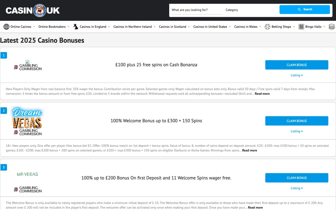This screenshot has height=210, width=336.
Task: Click '£100 plus 25 free spins on Cash Bonanza'
Action: point(156,65)
